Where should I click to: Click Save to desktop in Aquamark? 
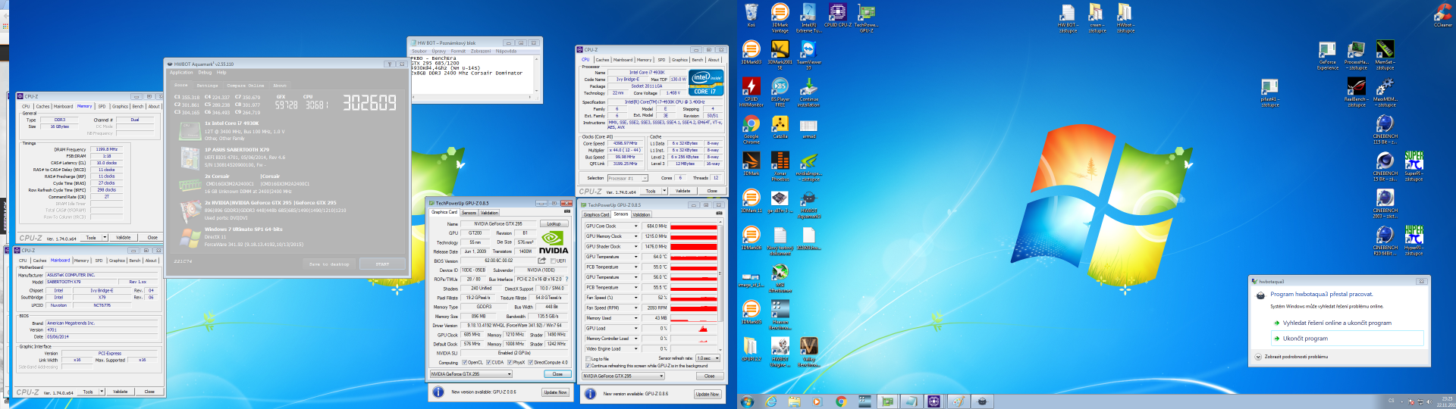tap(329, 264)
